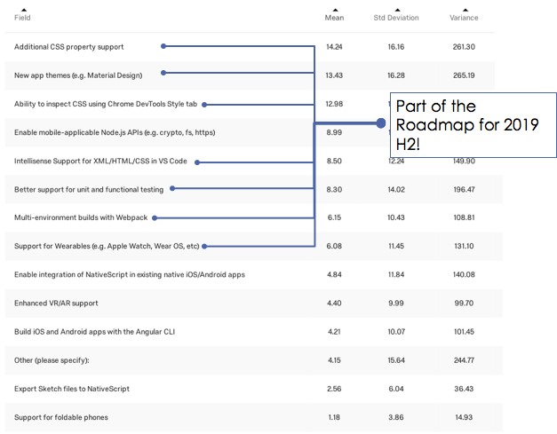The height and width of the screenshot is (434, 557).
Task: Click the 261.30 variance value
Action: [463, 47]
